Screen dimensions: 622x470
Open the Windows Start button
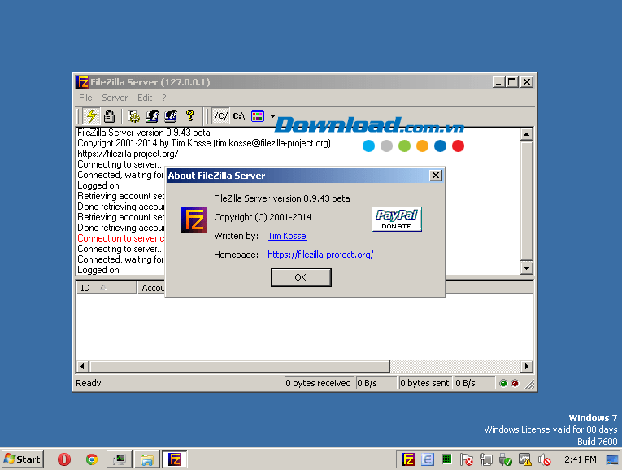22,459
